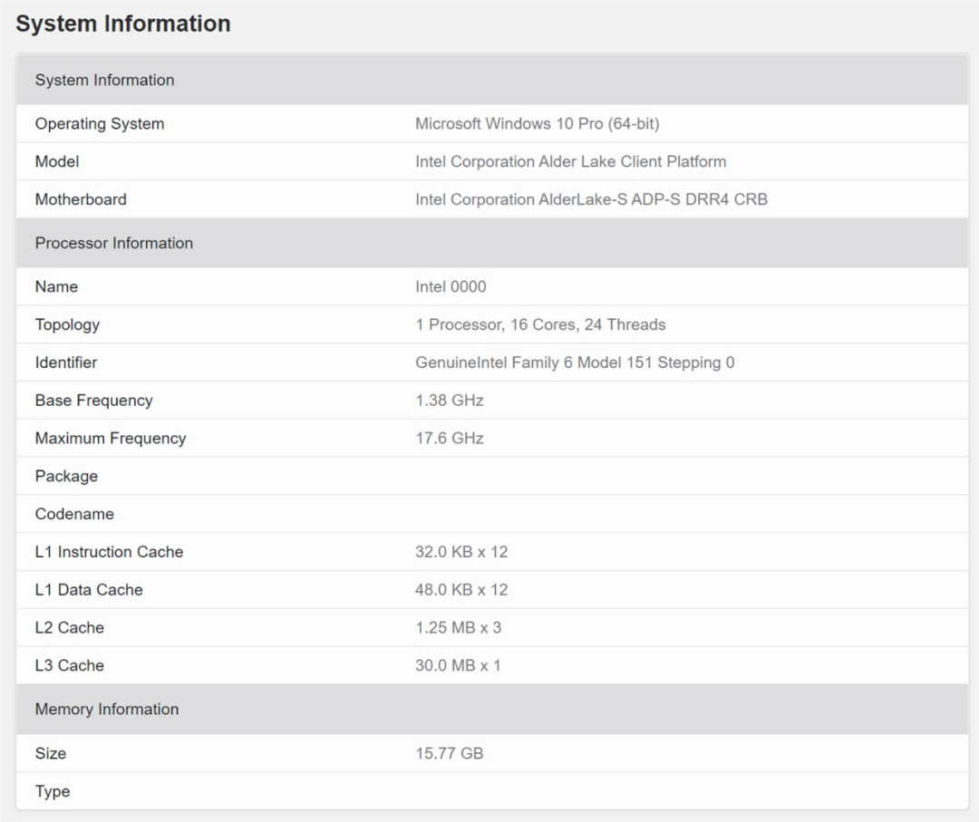The height and width of the screenshot is (822, 979).
Task: Select the Intel 0000 processor name
Action: [x=451, y=286]
